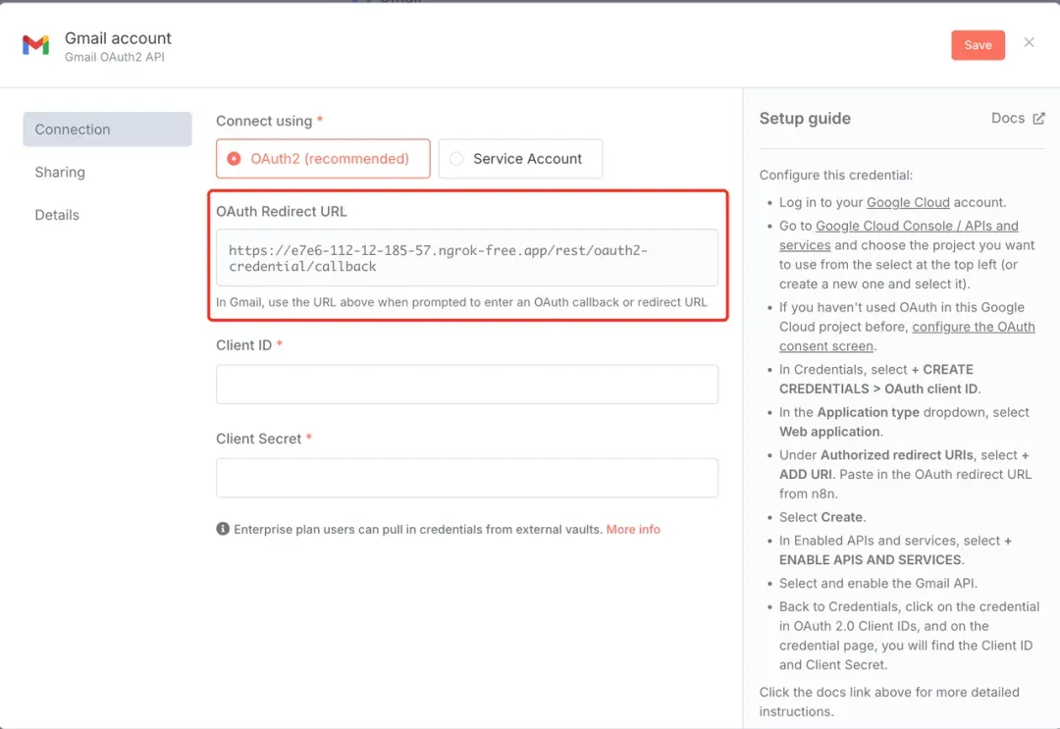Open Google Cloud Console / APIs and services link
Screen dimensions: 1060x729
[917, 226]
